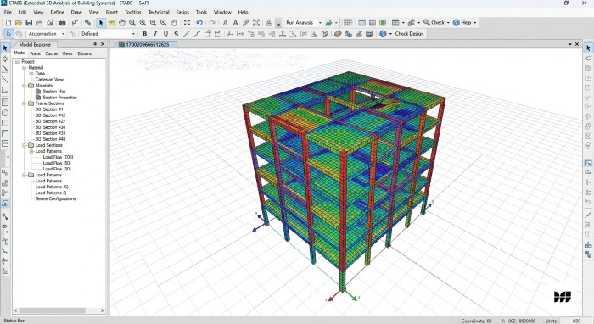Click the right sidebar pointer arrow icon
Screen dimensions: 594x324
[588, 48]
